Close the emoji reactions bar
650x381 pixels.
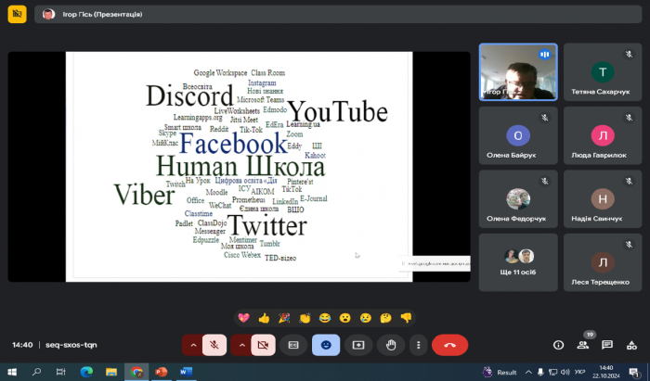coord(326,345)
